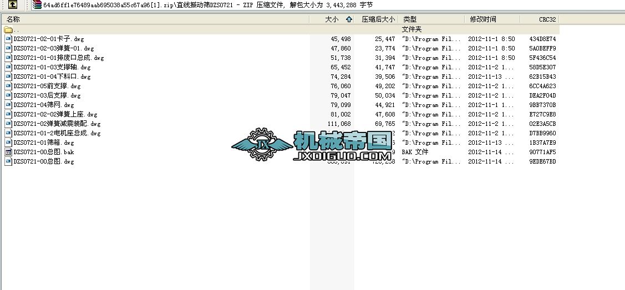The image size is (625, 290).
Task: Select file icon of DZS0721-05前支撑.dwg
Action: click(8, 86)
